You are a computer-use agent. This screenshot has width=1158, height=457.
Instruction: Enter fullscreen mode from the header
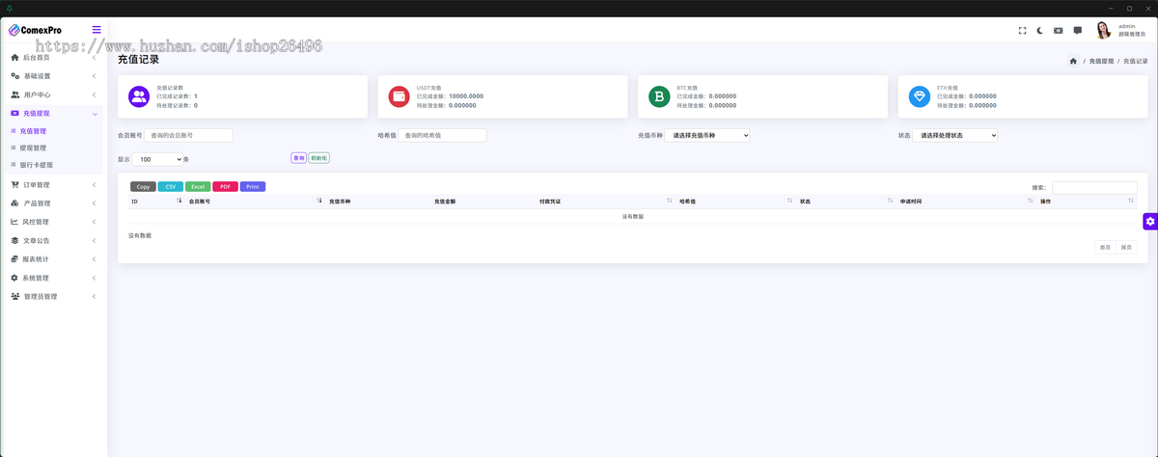[x=1022, y=31]
